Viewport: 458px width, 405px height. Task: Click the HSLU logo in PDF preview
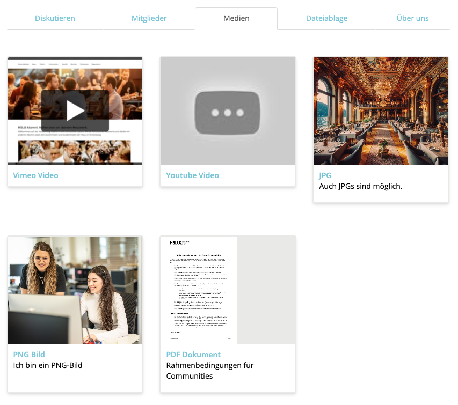pyautogui.click(x=177, y=242)
